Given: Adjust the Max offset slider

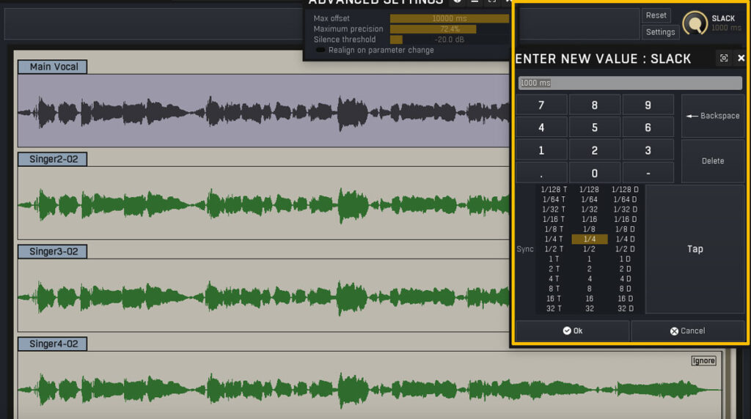Looking at the screenshot, I should 449,18.
